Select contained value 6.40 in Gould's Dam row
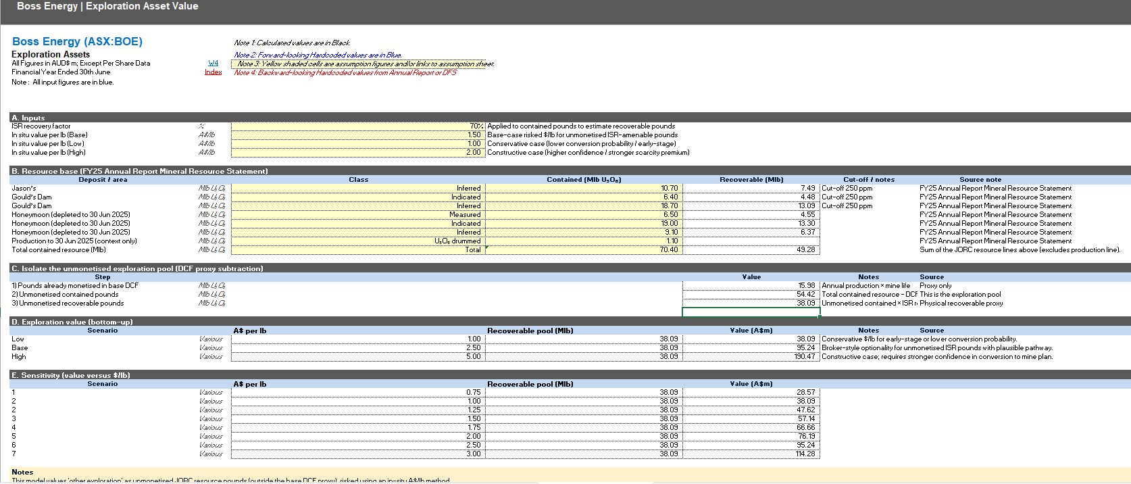 (584, 197)
